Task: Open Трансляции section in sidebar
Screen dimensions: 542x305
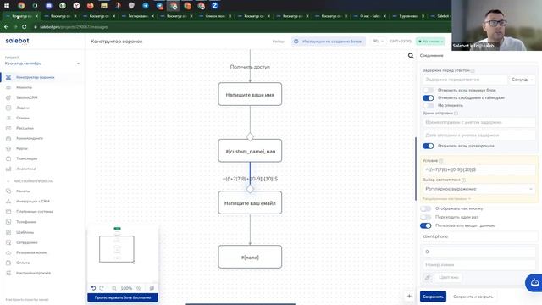Action: click(26, 158)
